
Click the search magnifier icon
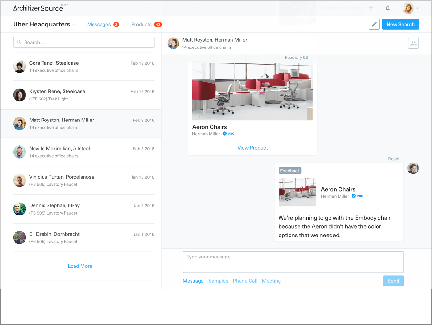(x=19, y=42)
